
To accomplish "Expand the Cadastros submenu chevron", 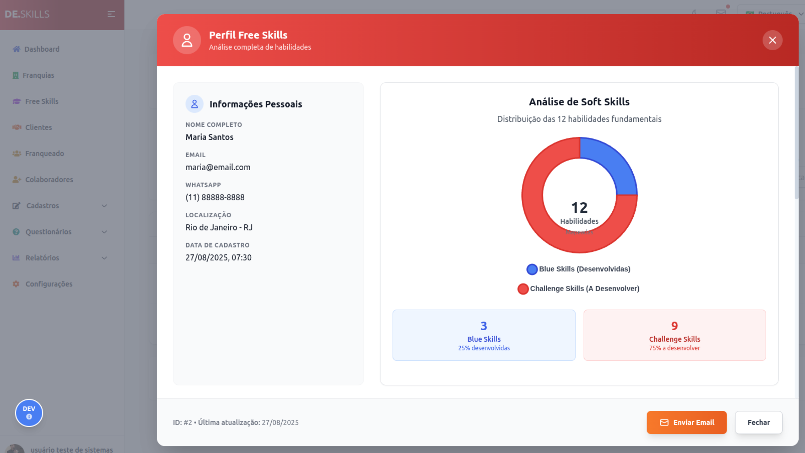I will pyautogui.click(x=104, y=206).
